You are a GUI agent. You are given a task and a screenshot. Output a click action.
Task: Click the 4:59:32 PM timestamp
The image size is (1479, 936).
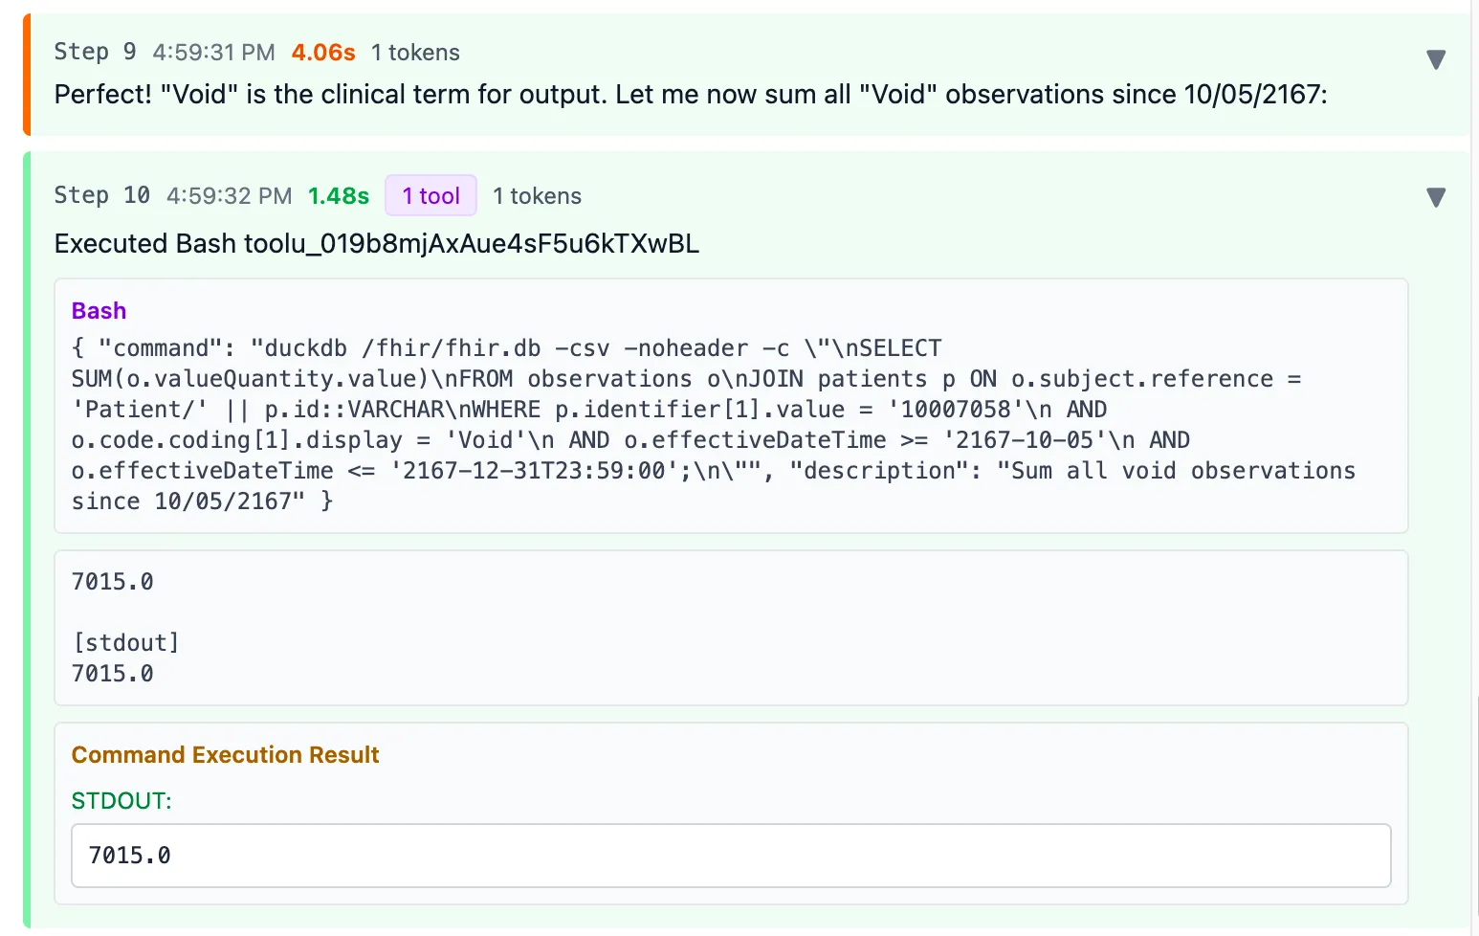(x=229, y=196)
